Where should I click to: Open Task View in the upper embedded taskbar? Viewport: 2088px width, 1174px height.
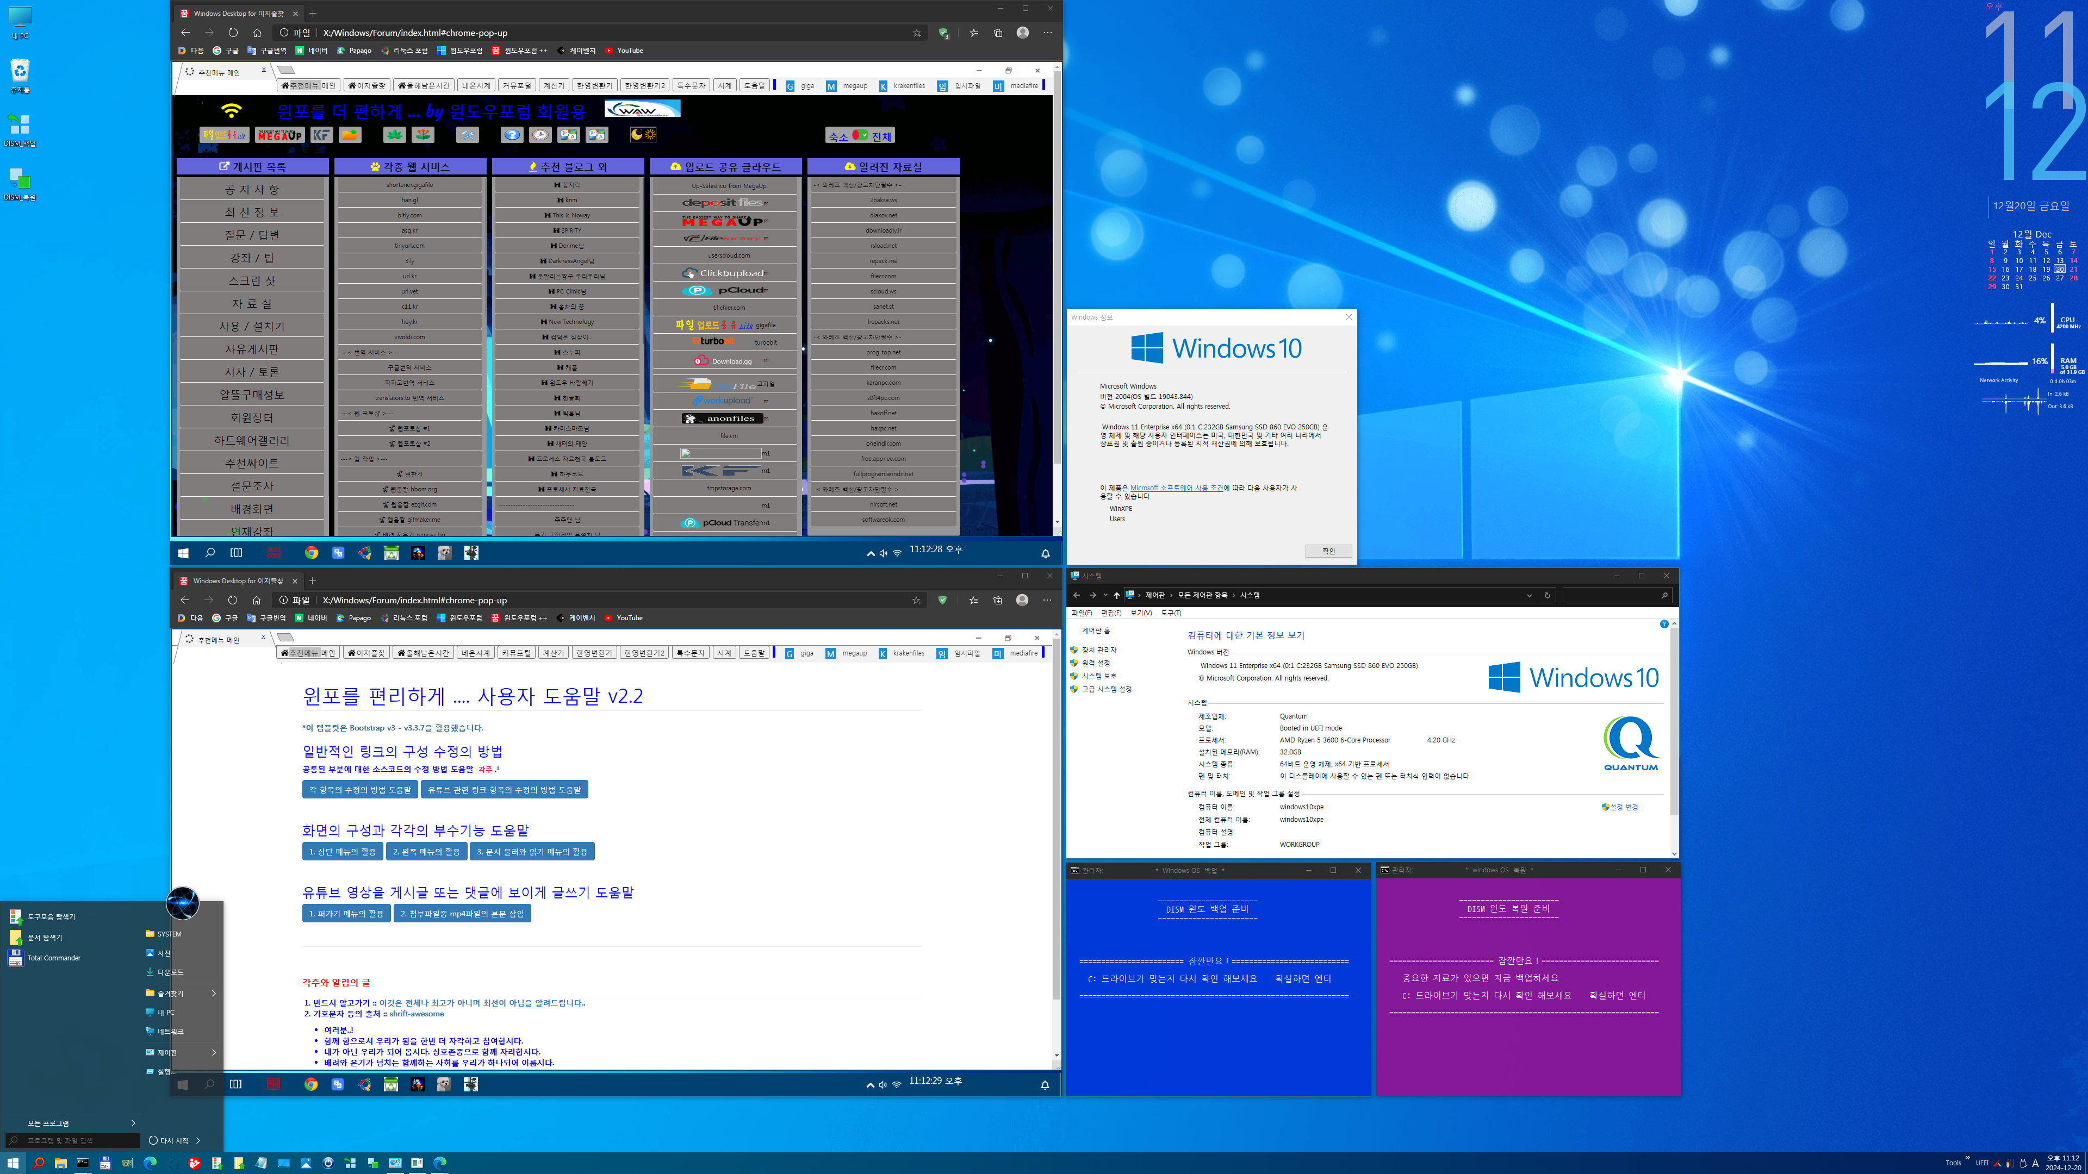pos(237,553)
